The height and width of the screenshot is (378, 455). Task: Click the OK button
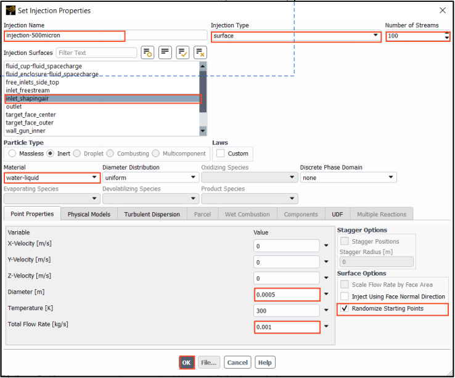pos(186,363)
